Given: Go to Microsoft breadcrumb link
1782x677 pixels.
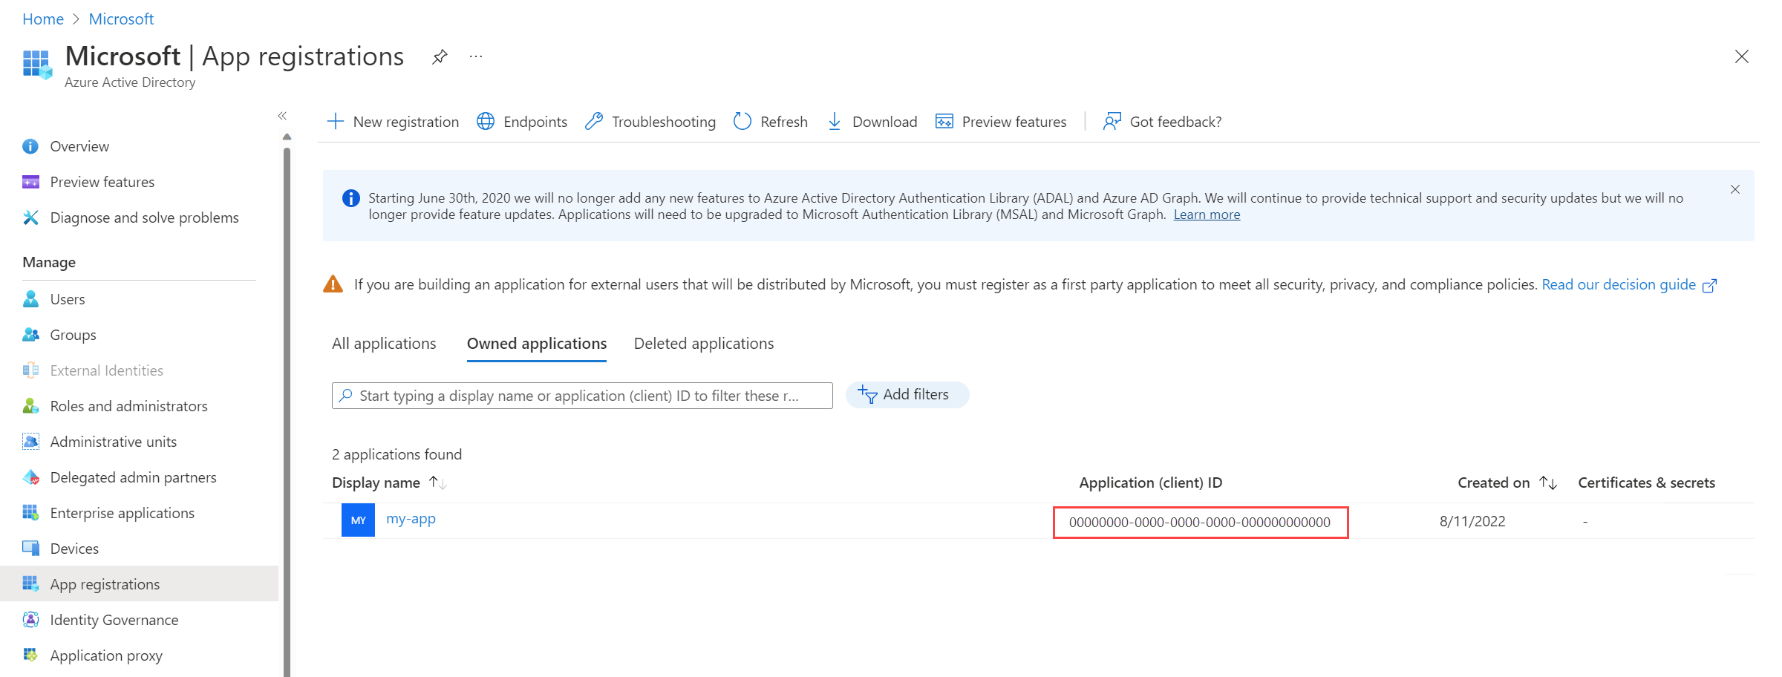Looking at the screenshot, I should (x=121, y=19).
